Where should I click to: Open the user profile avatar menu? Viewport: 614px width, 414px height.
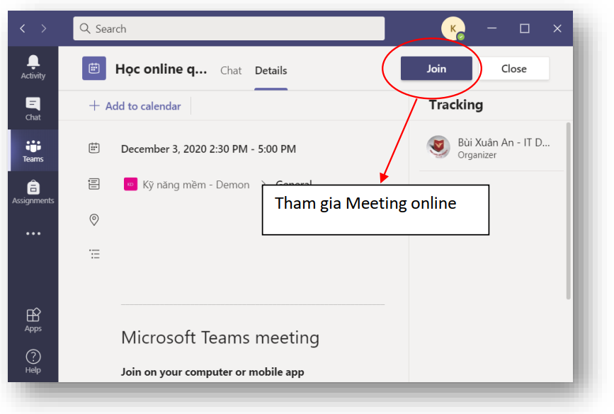[x=453, y=28]
